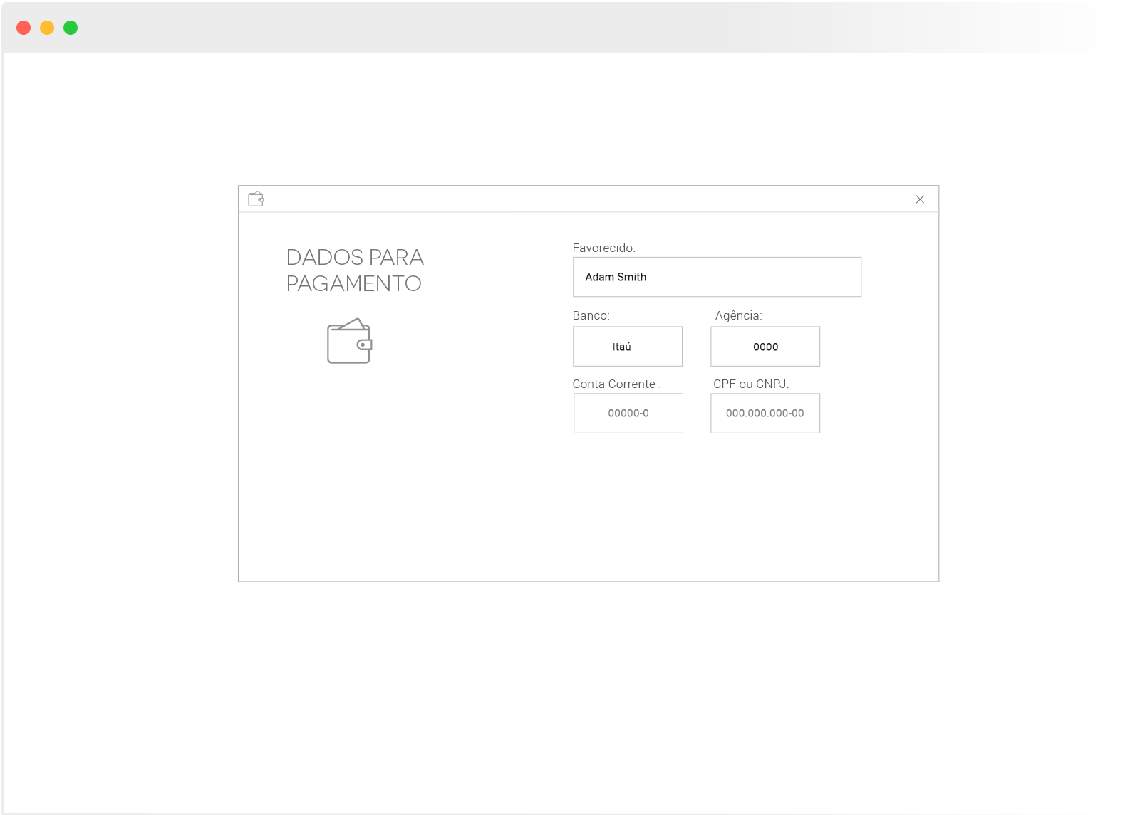Viewport: 1140px width, 815px height.
Task: Click the yellow macOS minimize button
Action: click(x=47, y=28)
